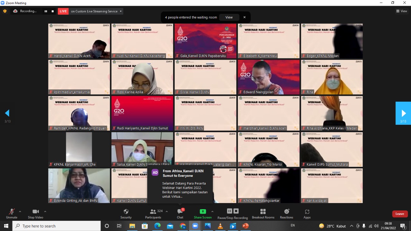The image size is (411, 231).
Task: Click the red Leave button
Action: tap(400, 214)
